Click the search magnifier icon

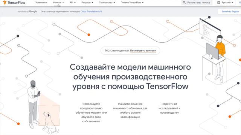click(184, 3)
